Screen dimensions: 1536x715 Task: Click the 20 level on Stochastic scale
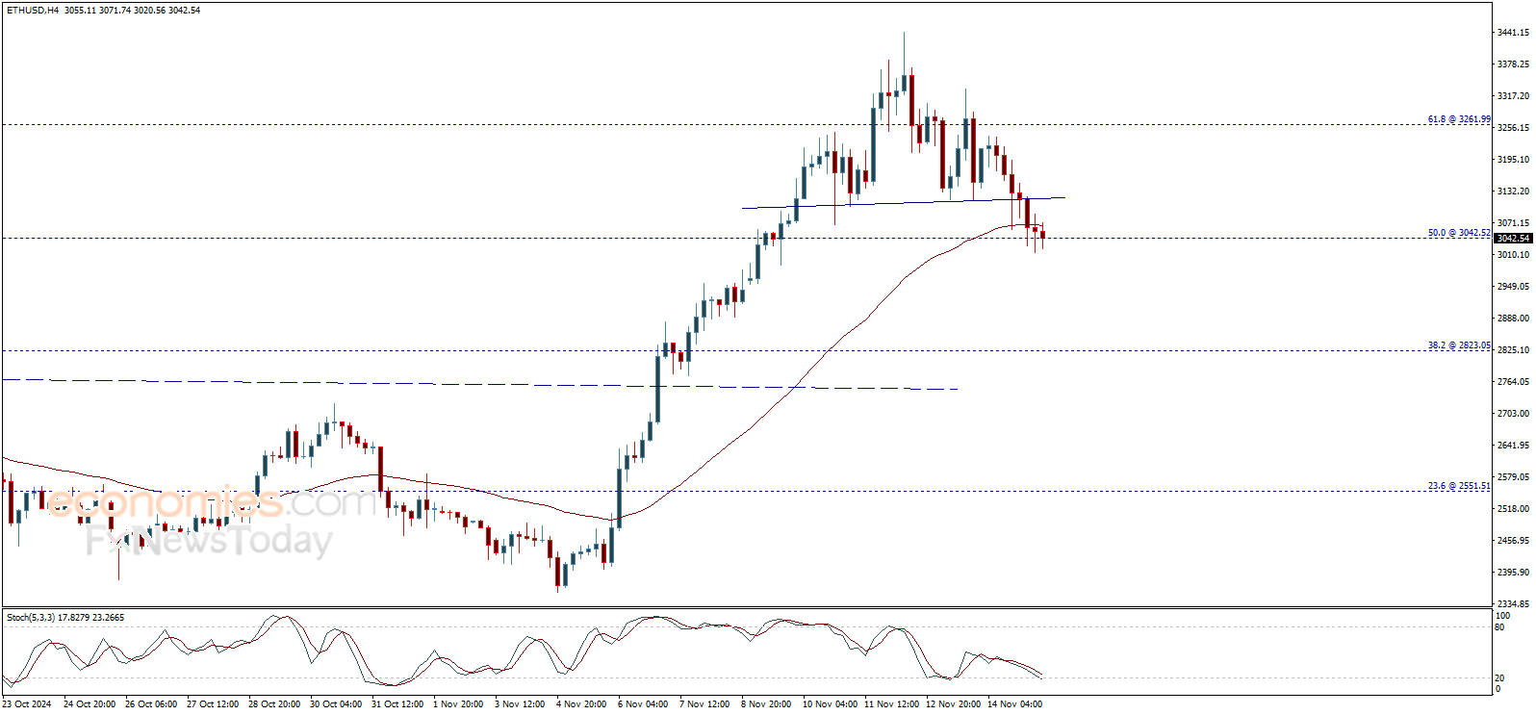1499,678
